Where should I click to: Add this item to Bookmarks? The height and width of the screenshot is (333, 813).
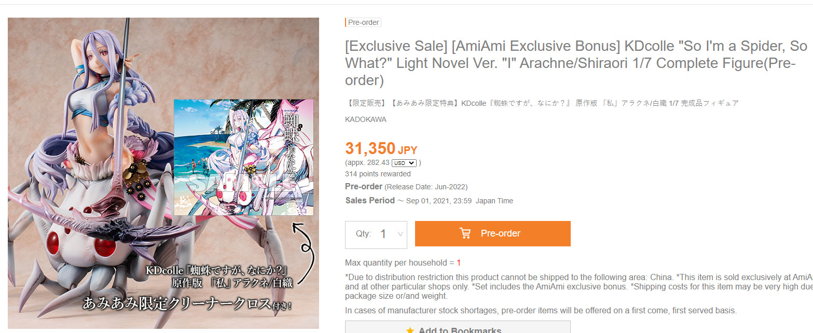coord(458,327)
